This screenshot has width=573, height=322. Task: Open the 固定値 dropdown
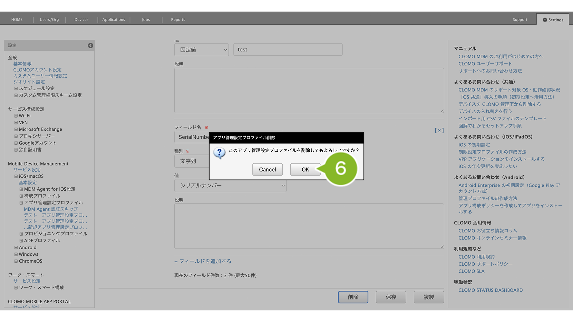[201, 50]
